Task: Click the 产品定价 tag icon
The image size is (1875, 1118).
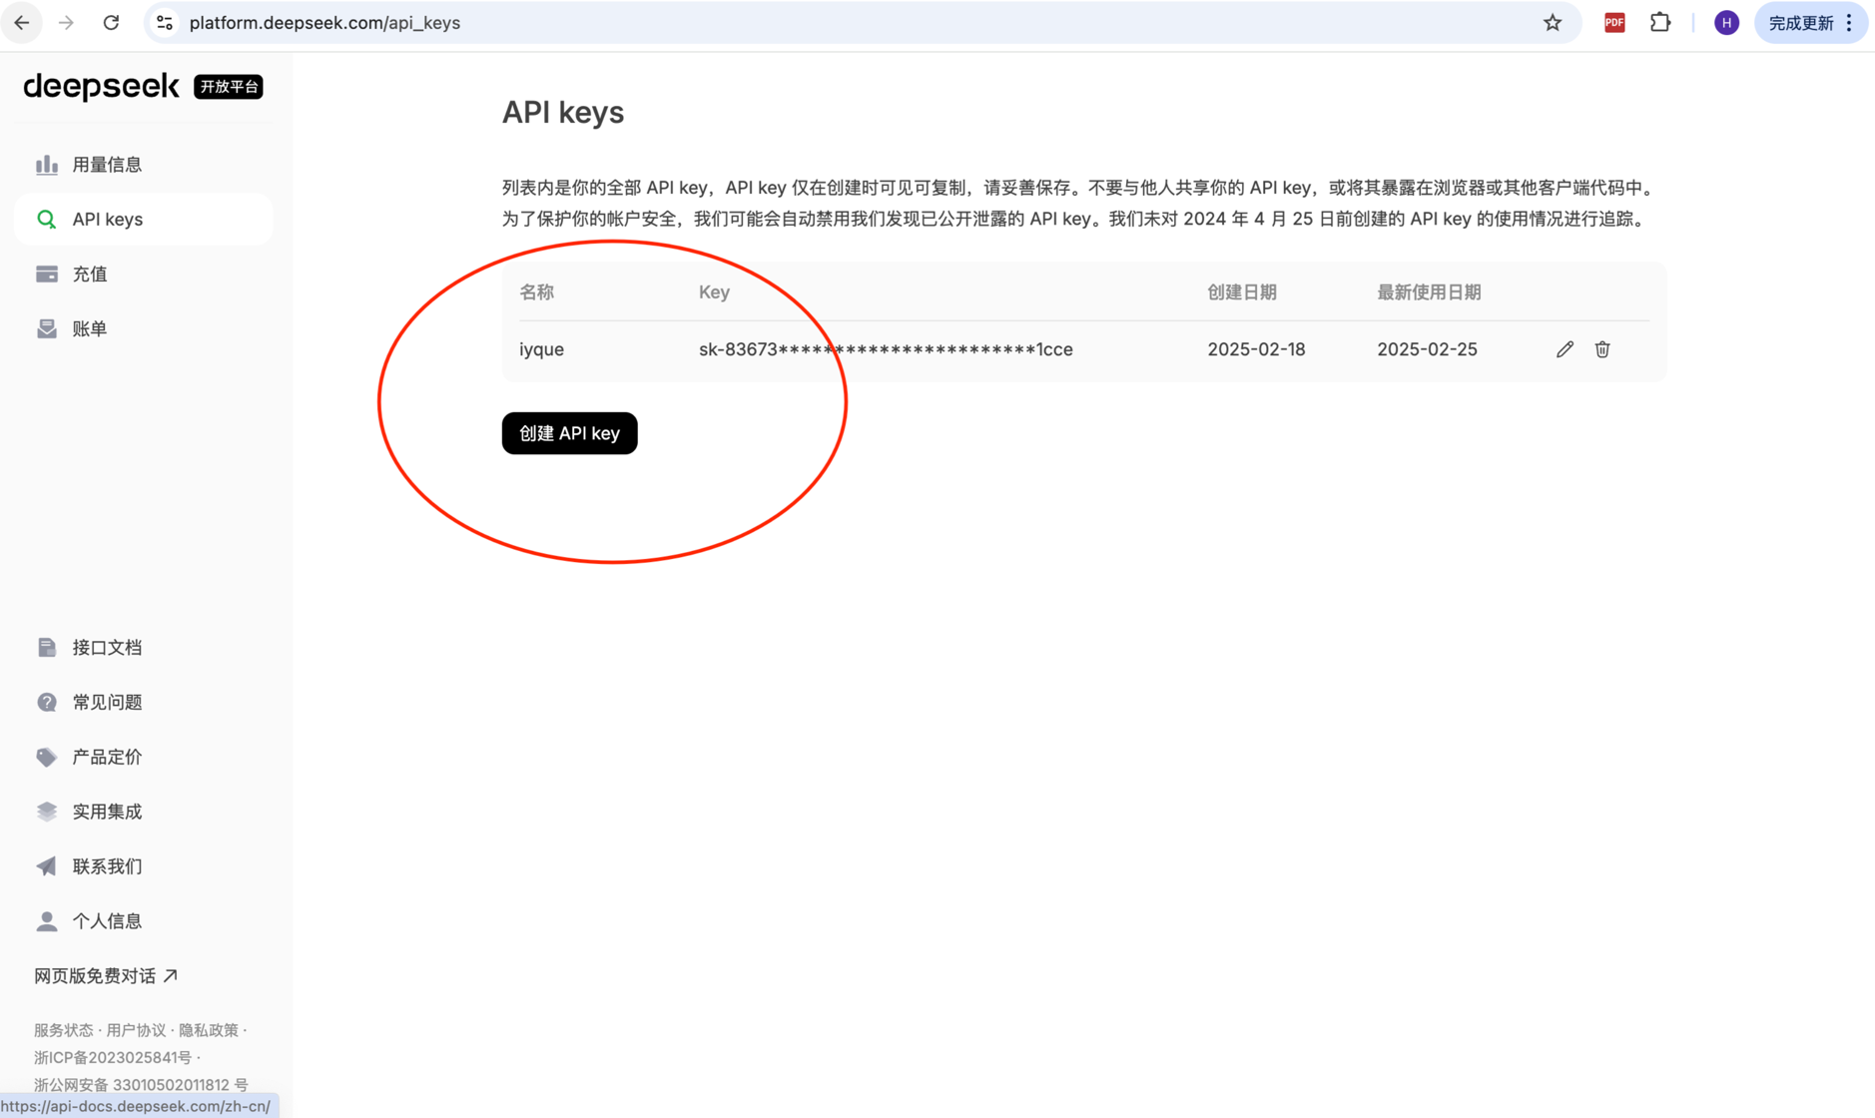Action: coord(47,758)
